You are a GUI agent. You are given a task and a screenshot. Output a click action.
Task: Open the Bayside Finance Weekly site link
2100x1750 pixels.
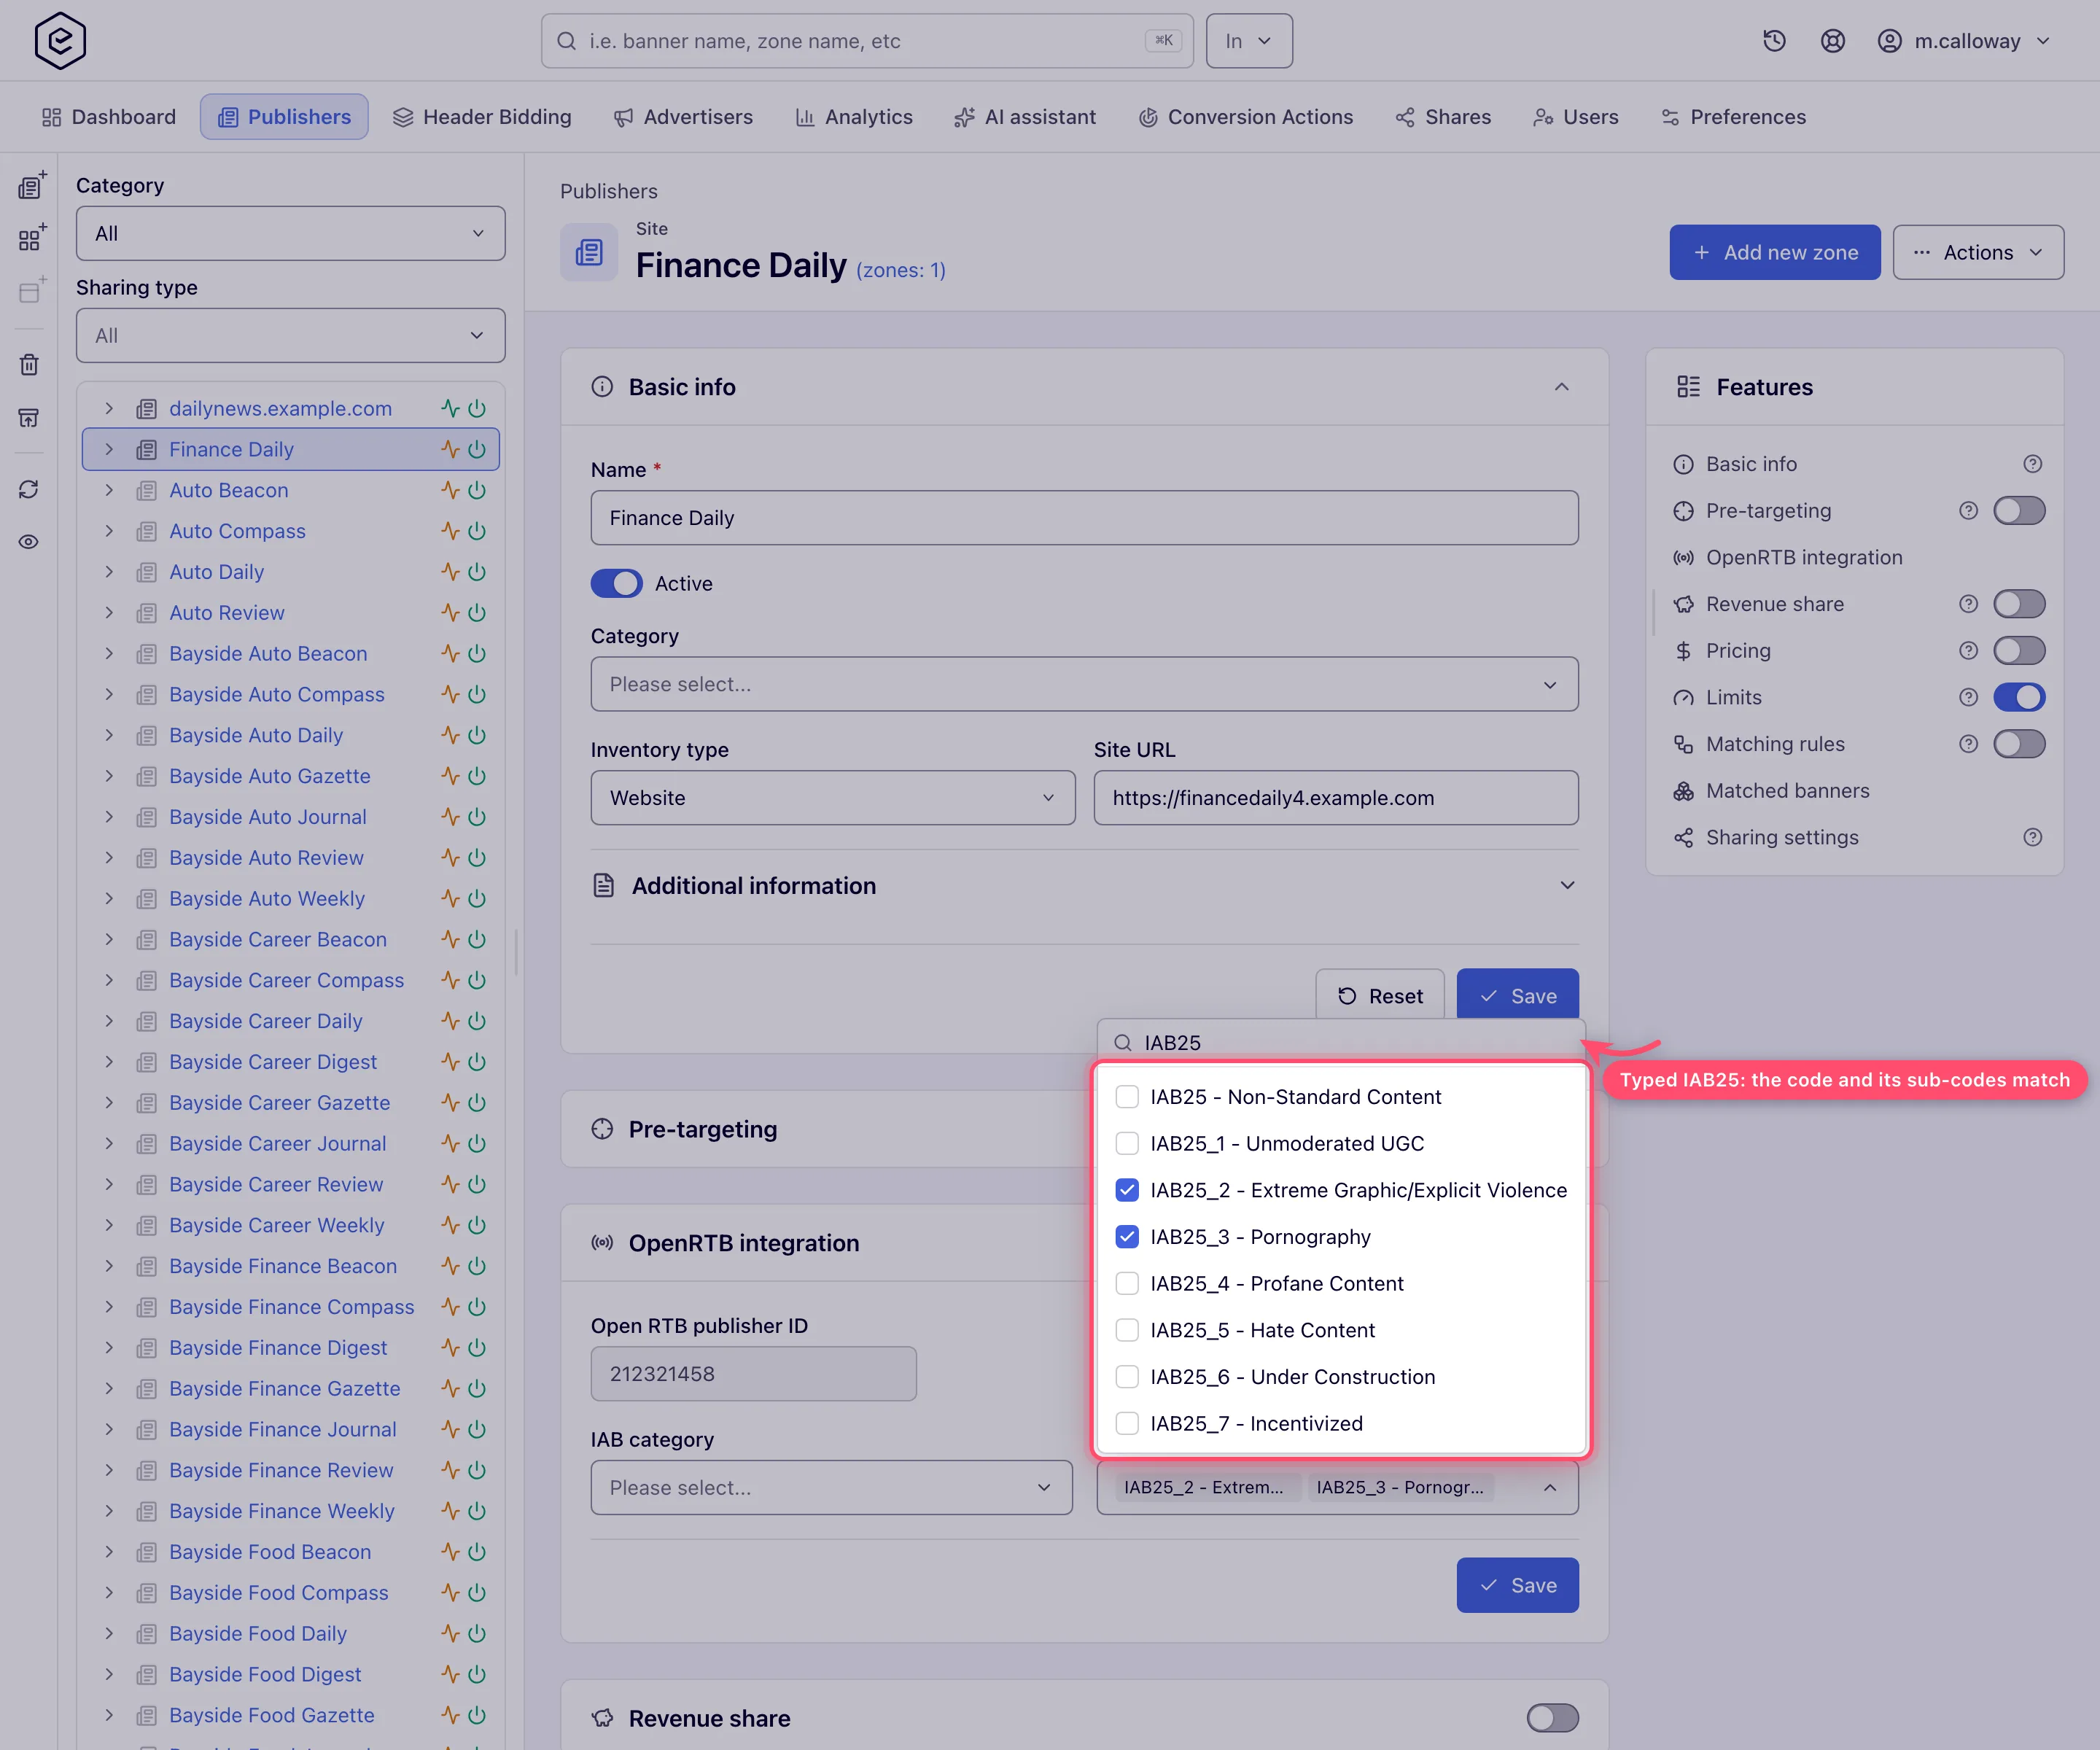click(282, 1511)
